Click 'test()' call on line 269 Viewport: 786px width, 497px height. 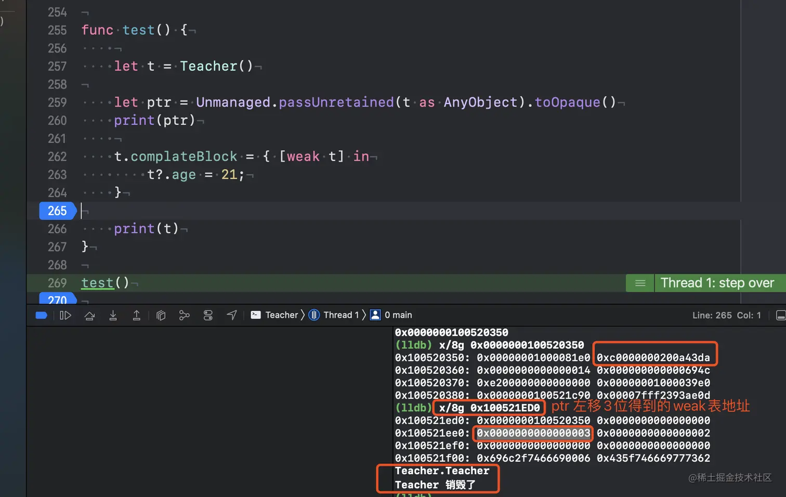coord(105,283)
